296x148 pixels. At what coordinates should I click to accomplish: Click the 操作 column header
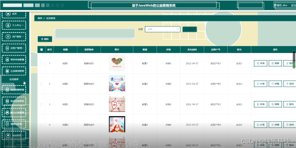275,50
